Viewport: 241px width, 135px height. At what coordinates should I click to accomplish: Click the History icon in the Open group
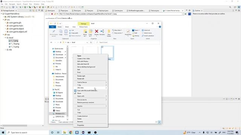pos(133,36)
